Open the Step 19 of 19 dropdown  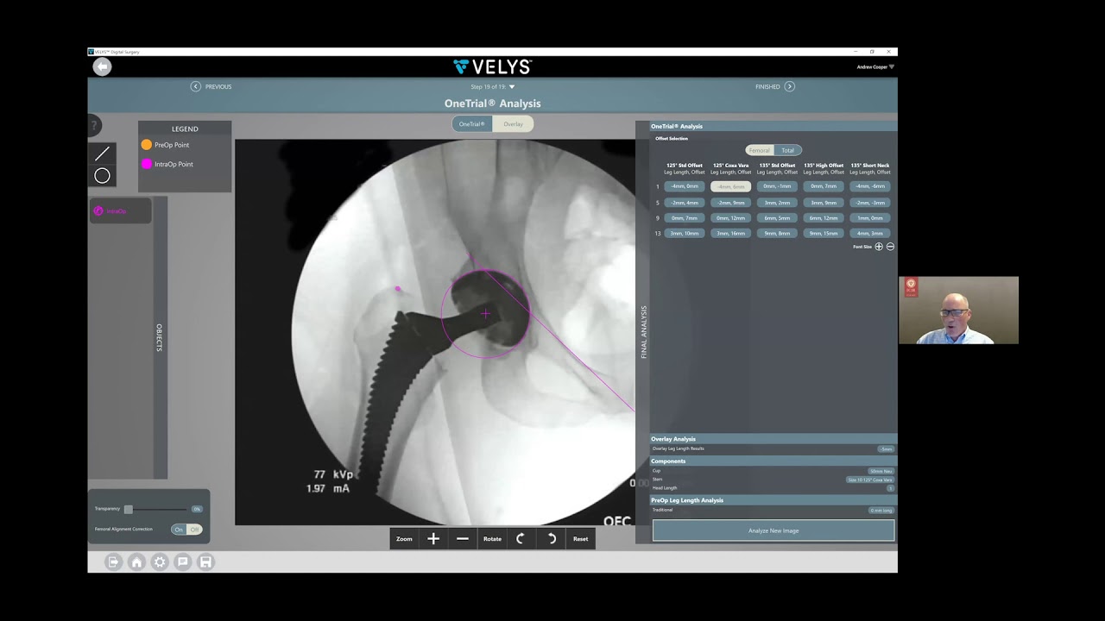pos(493,86)
